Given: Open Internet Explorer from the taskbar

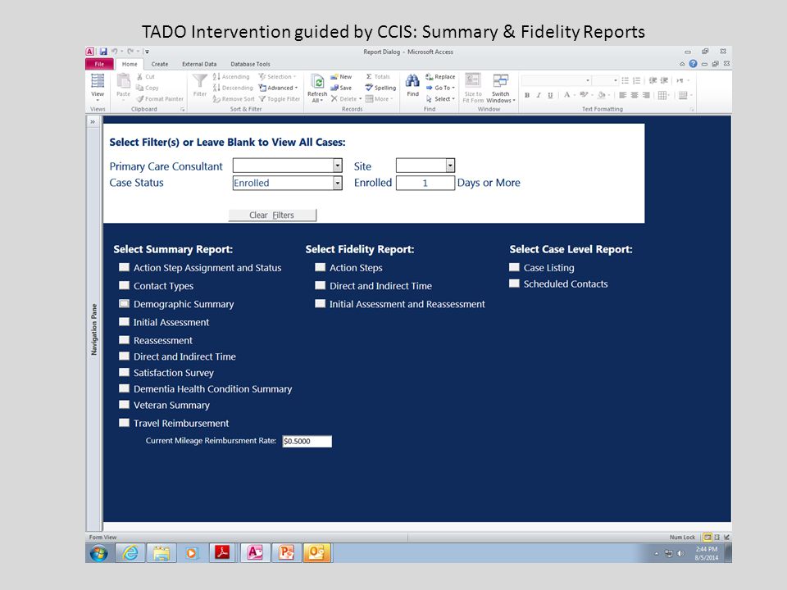Looking at the screenshot, I should [130, 553].
